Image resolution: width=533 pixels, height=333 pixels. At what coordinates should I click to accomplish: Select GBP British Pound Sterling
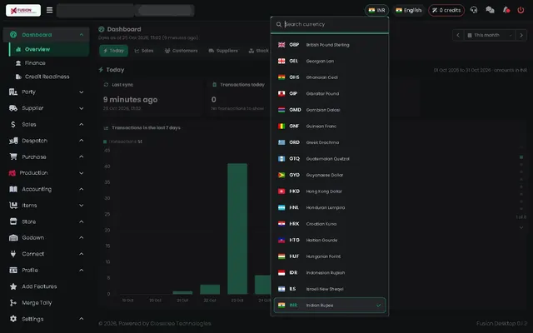pyautogui.click(x=330, y=45)
